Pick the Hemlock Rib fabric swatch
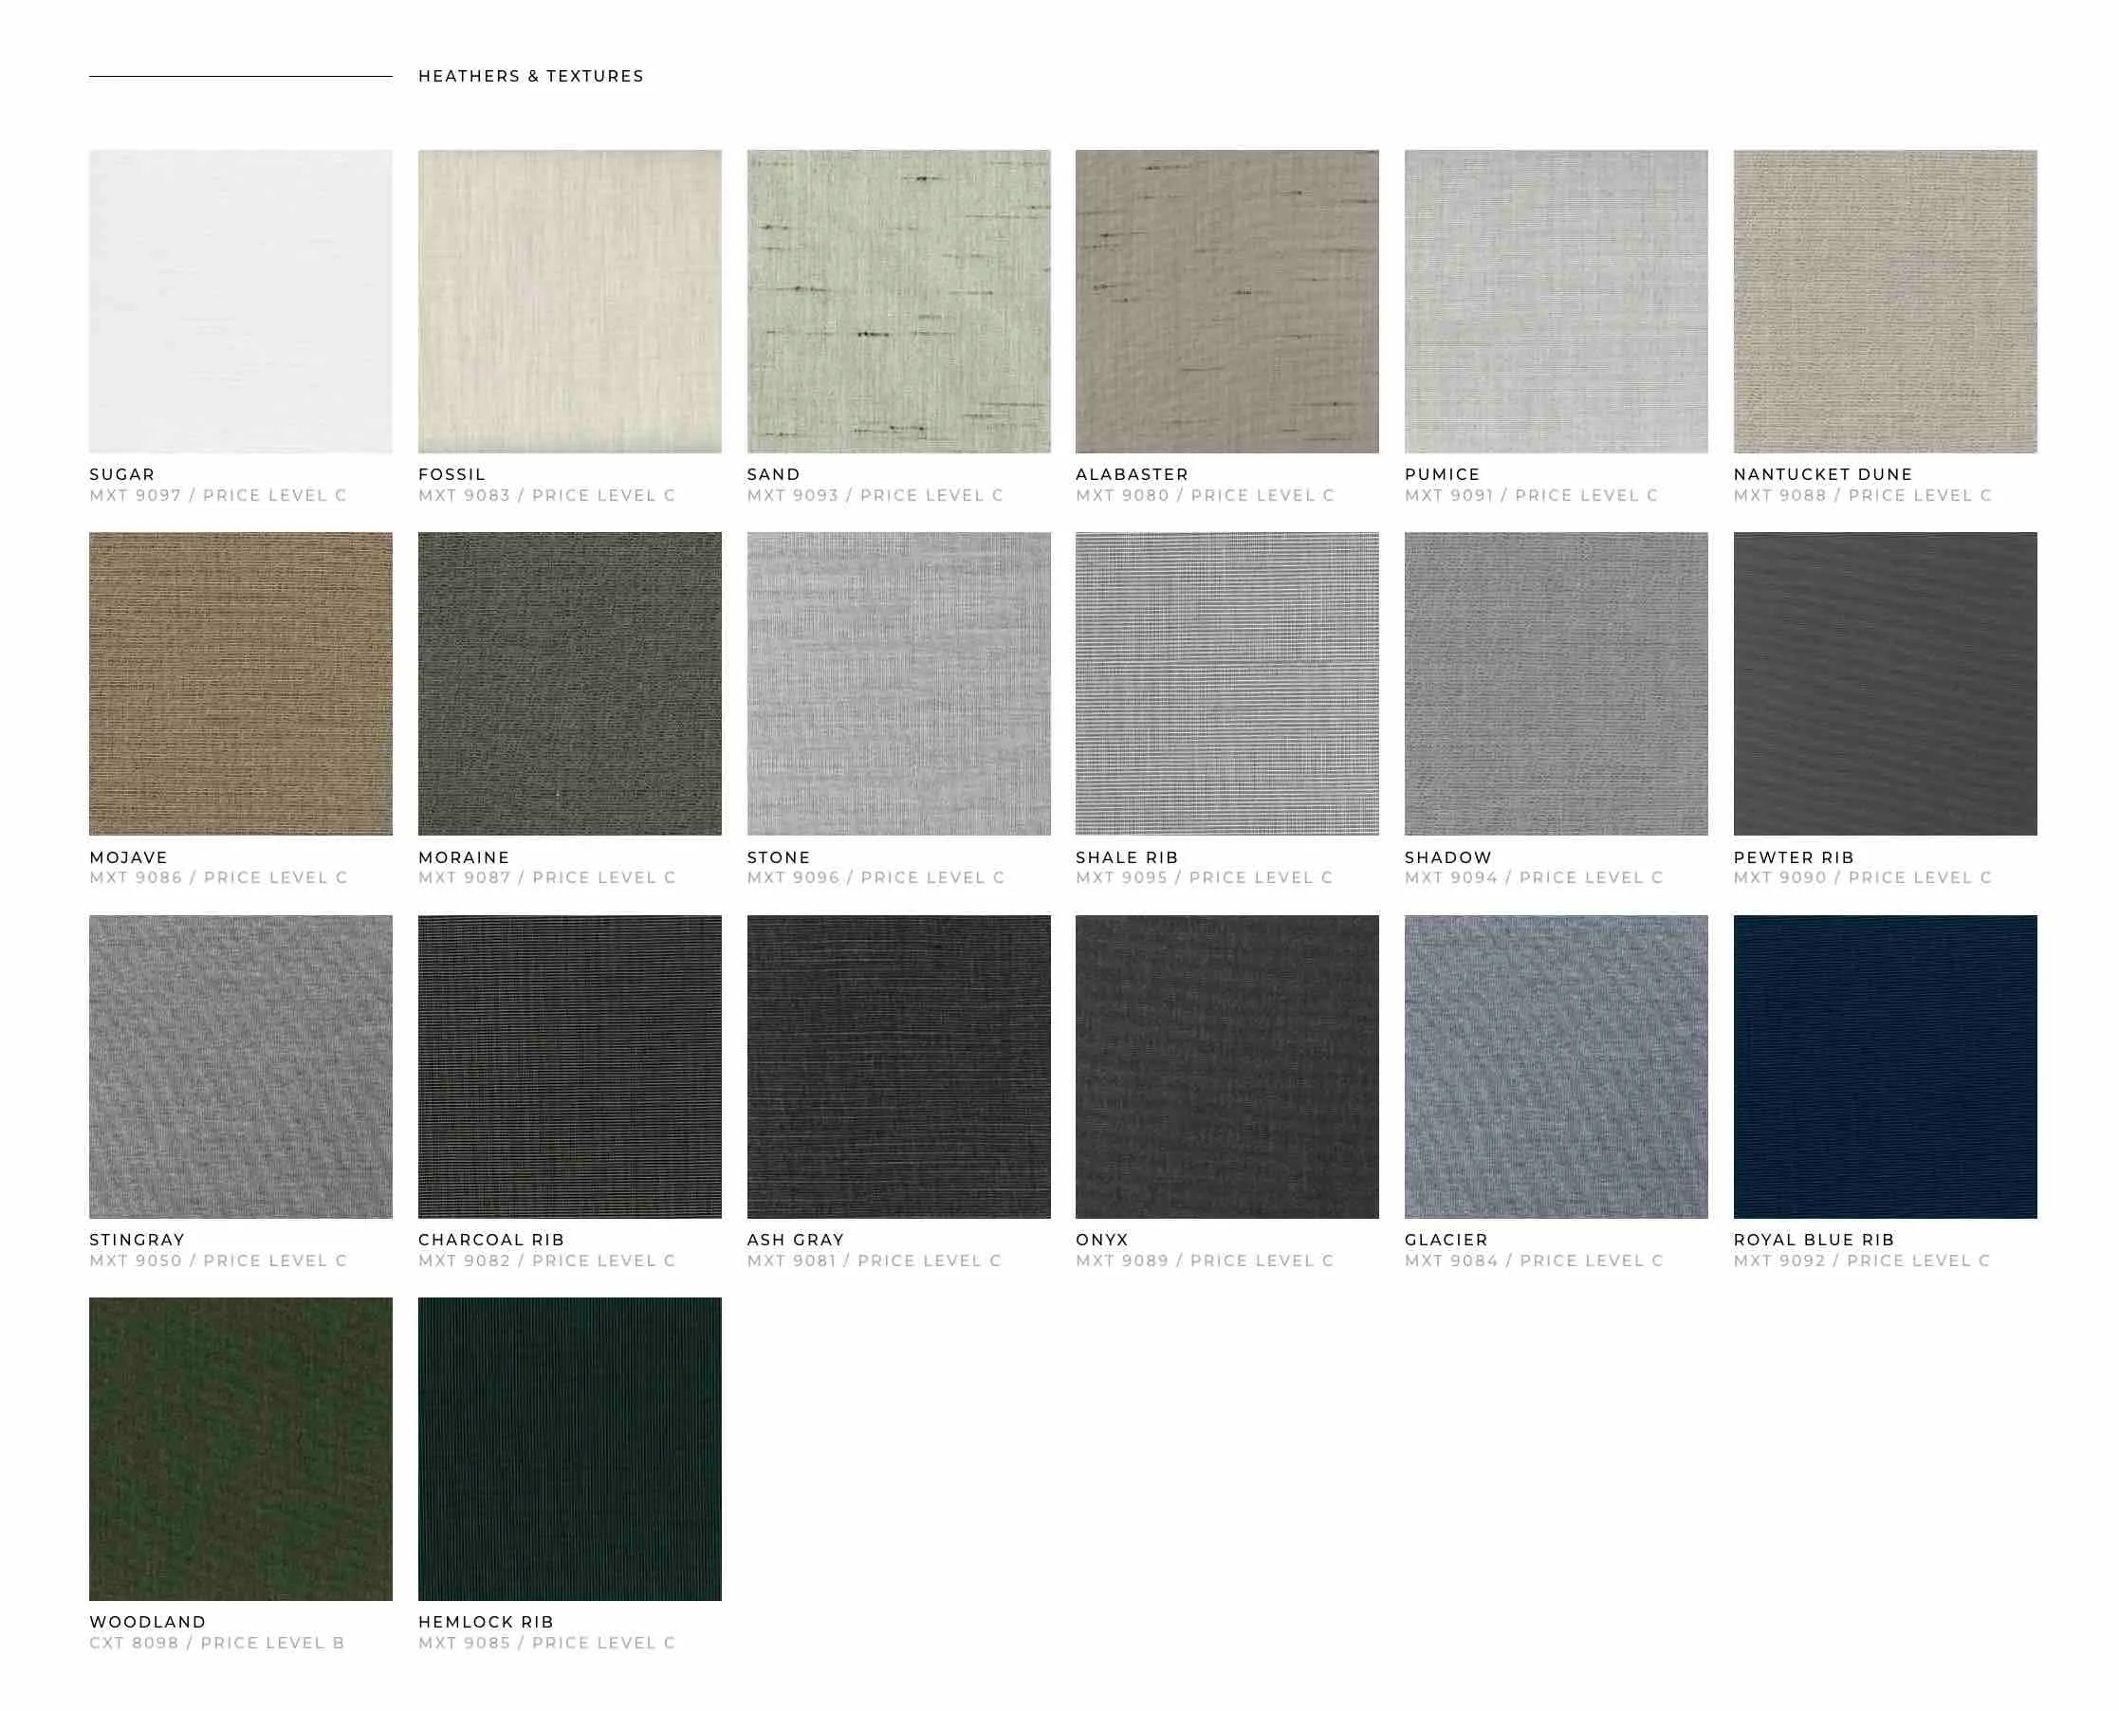This screenshot has width=2119, height=1711. (570, 1449)
